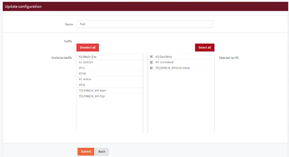Viewport: 289px width, 157px height.
Task: Select A1-Bezbrižna from available tariffs
Action: tap(110, 57)
